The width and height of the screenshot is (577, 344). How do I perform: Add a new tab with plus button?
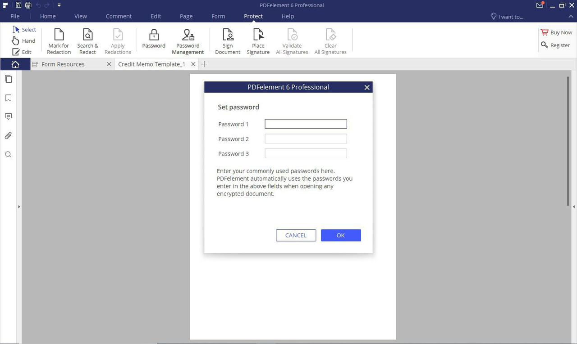(204, 64)
